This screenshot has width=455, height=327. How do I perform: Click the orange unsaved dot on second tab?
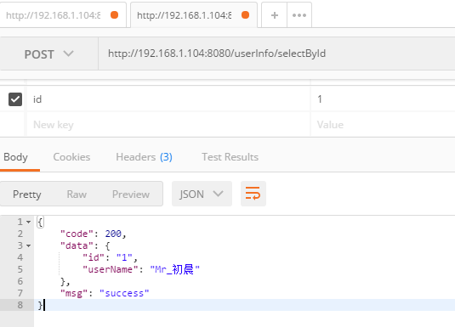(x=245, y=14)
